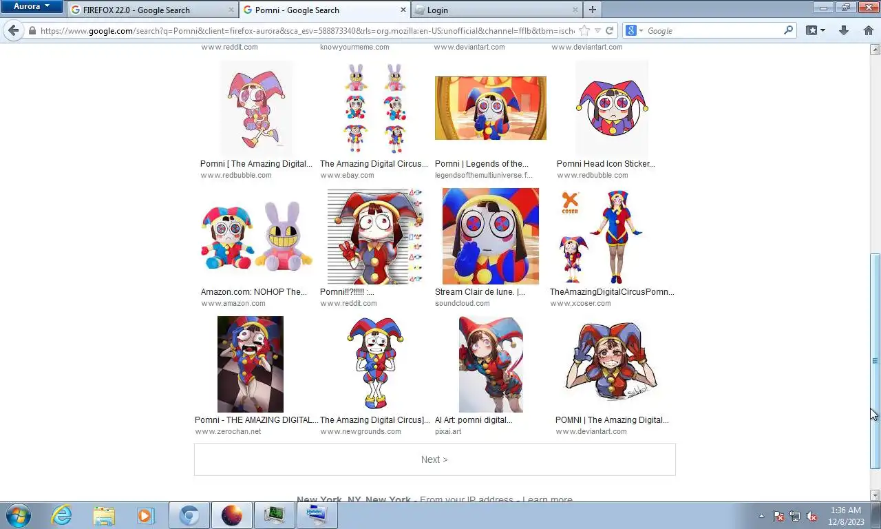Open the Pomni head sticker thumbnail
Screen dimensions: 881x529
tap(612, 108)
